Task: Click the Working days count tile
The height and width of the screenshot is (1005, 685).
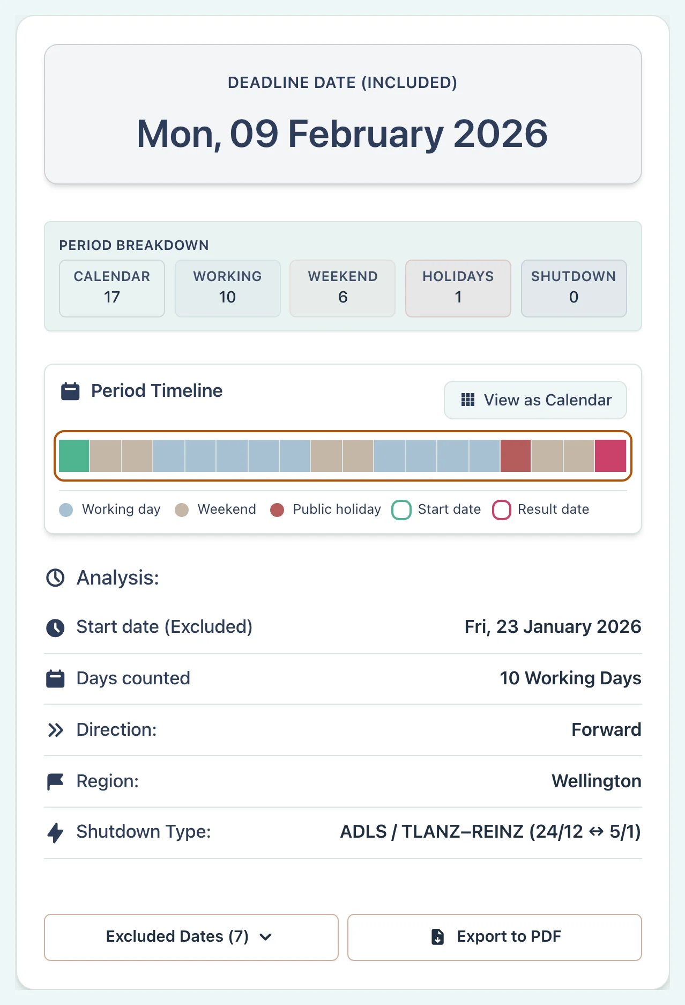Action: (228, 289)
